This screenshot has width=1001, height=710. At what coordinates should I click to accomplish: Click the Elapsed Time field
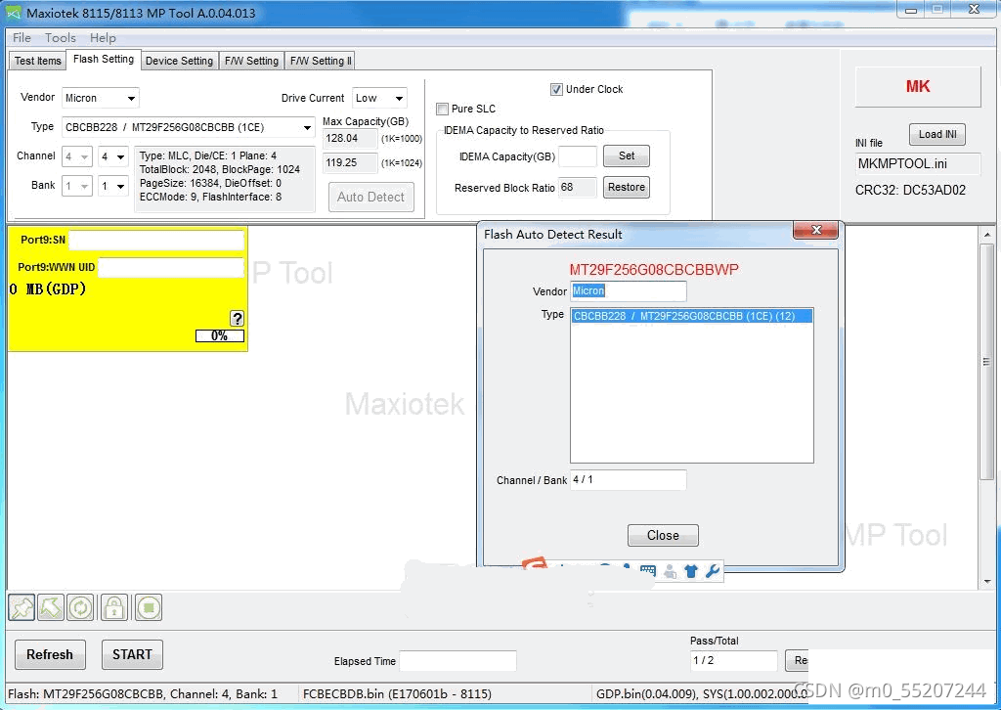pyautogui.click(x=457, y=661)
